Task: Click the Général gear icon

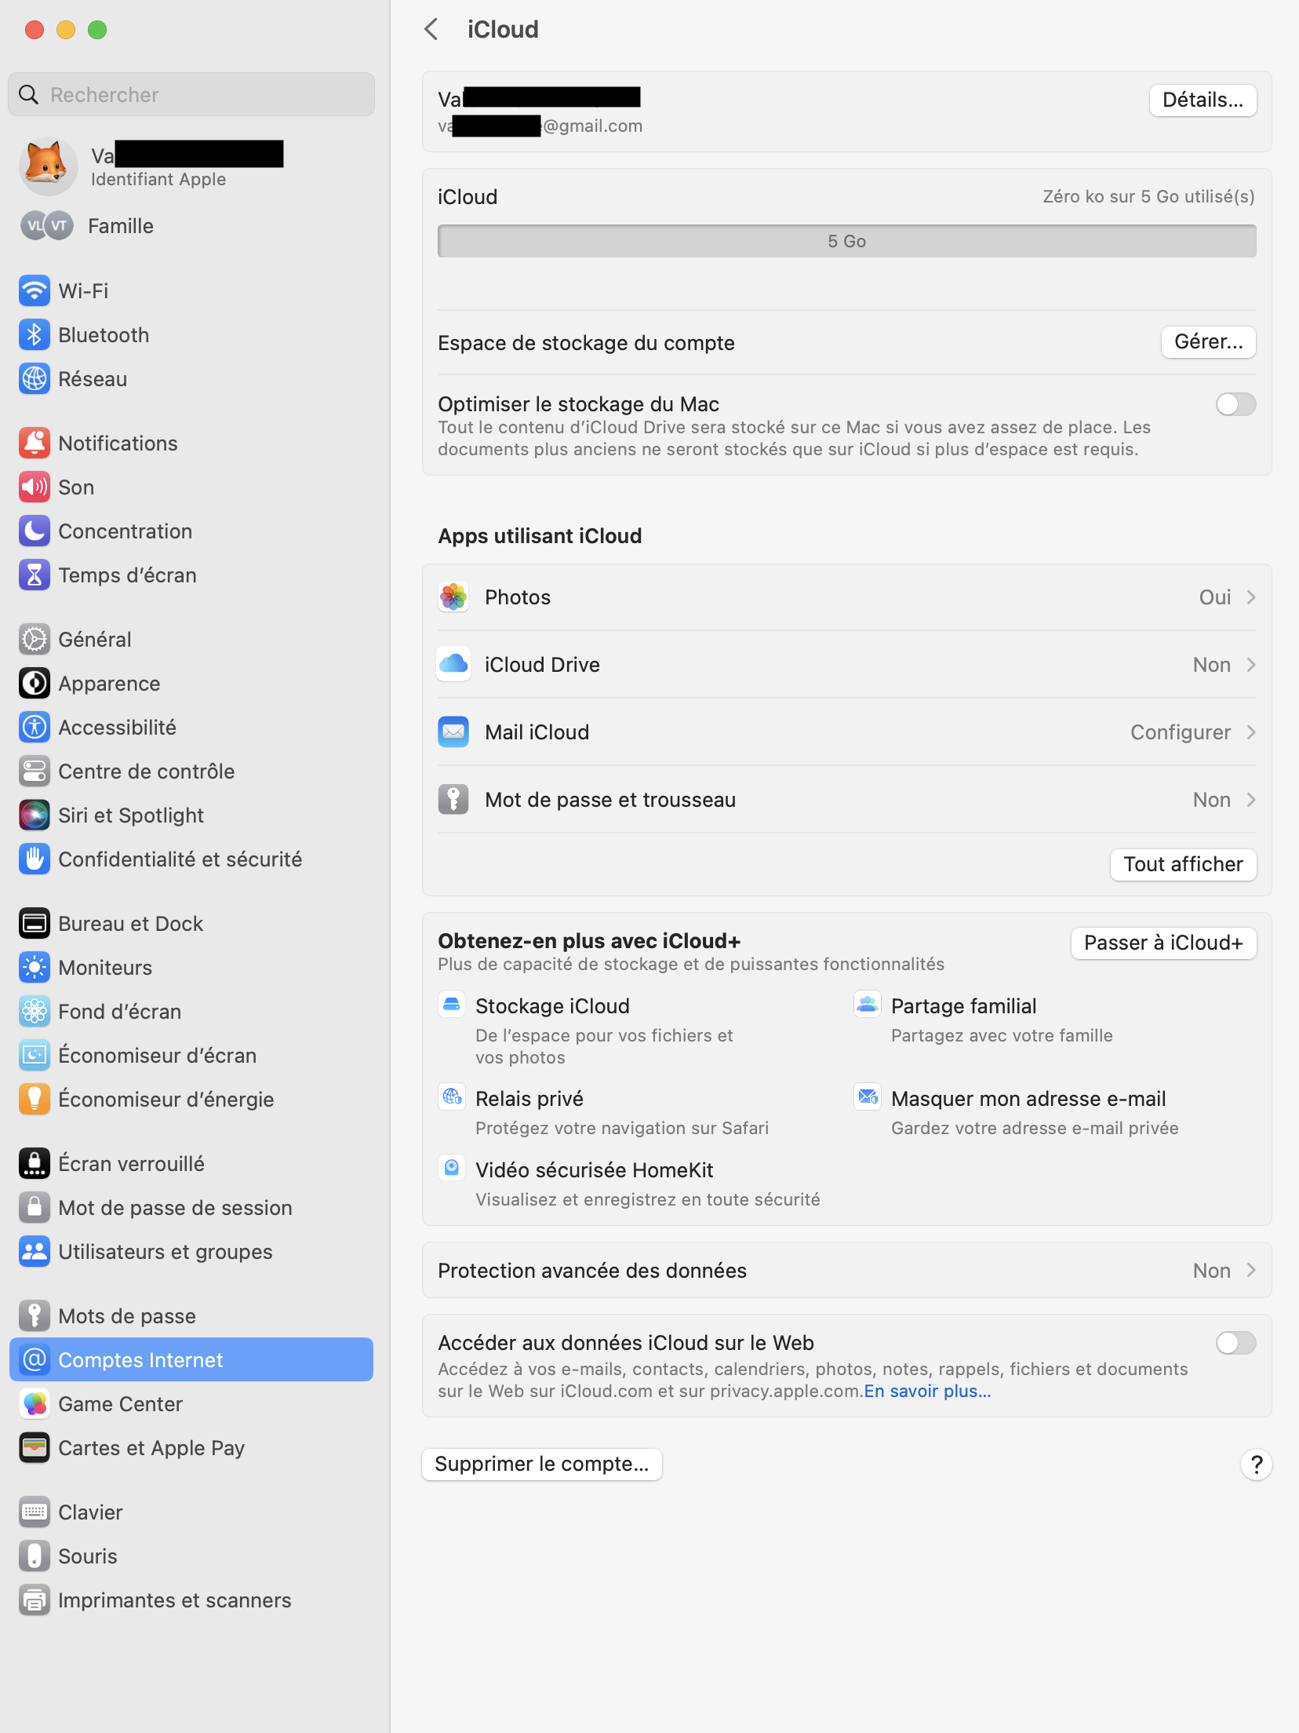Action: point(35,640)
